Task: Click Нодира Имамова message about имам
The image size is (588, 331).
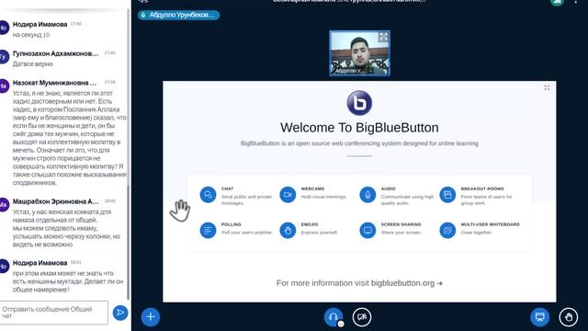Action: [68, 281]
